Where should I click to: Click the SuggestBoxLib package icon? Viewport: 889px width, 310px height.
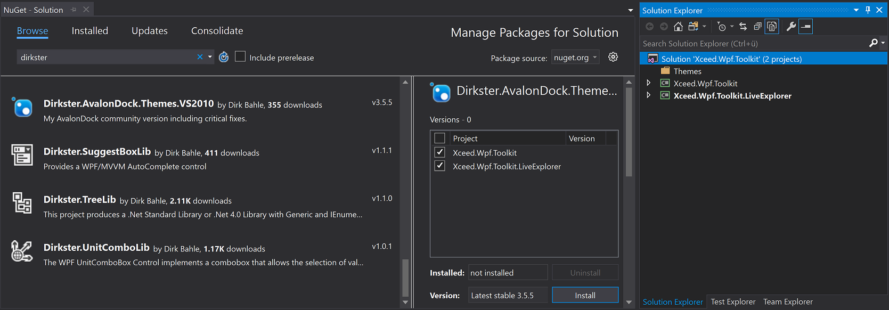tap(22, 155)
